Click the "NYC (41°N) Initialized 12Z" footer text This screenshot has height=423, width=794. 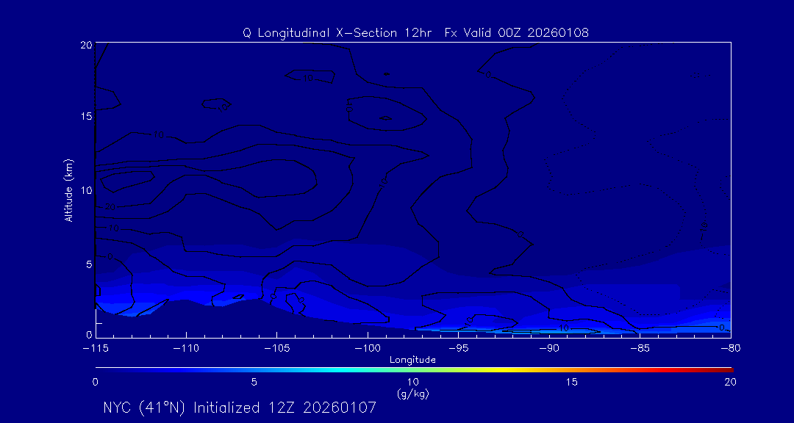(x=240, y=408)
